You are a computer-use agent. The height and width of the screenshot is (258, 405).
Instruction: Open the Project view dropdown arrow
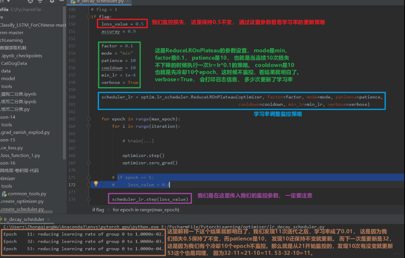pos(8,1)
